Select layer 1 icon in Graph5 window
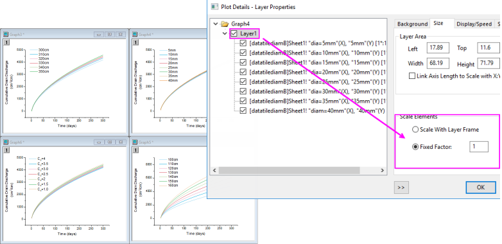This screenshot has height=244, width=502. click(x=135, y=150)
